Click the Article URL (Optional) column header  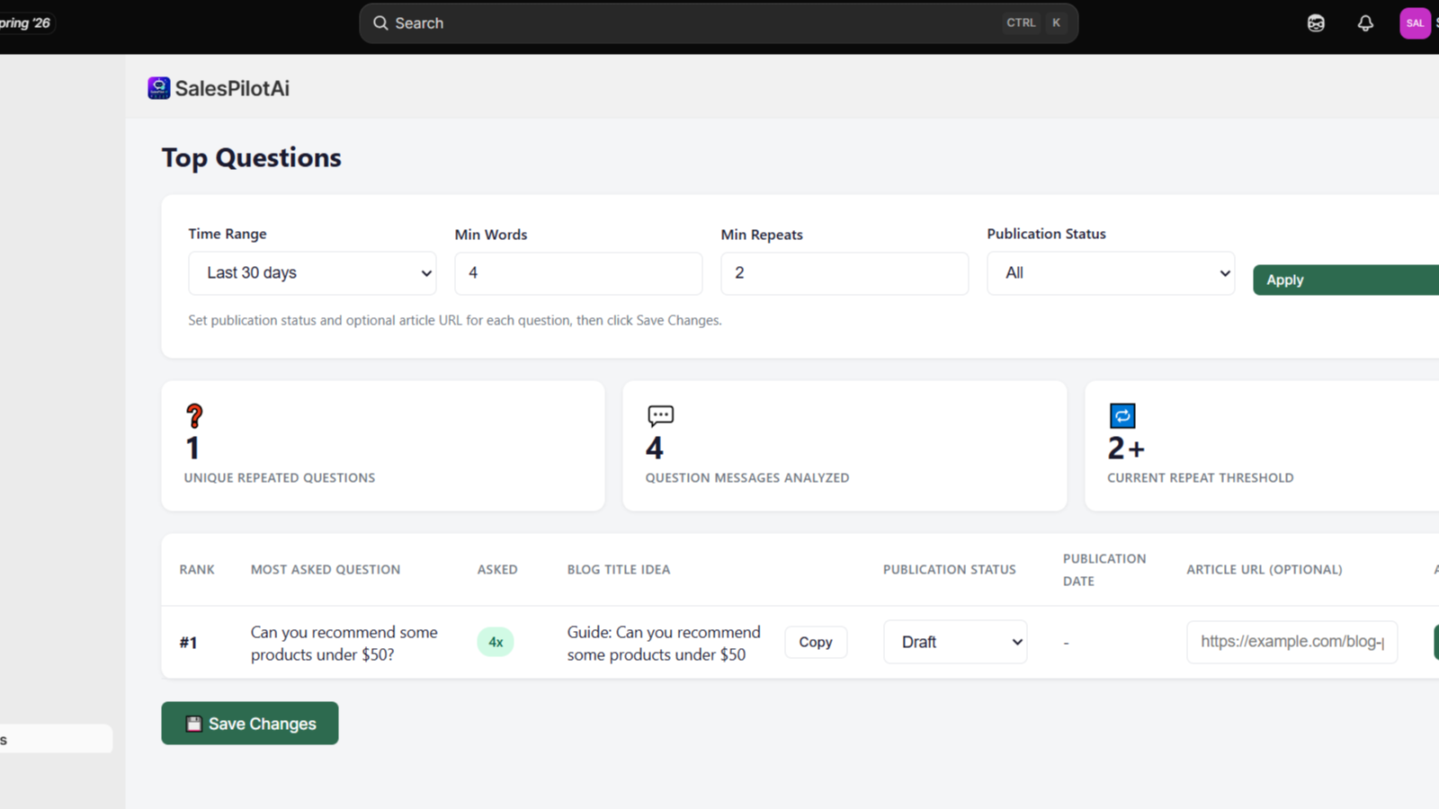point(1265,570)
